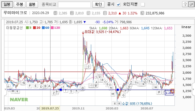Expand the right side panel arrow
The image size is (195, 111).
tap(193, 89)
